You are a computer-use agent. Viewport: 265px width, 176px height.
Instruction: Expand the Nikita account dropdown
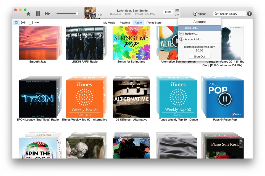pos(200,14)
